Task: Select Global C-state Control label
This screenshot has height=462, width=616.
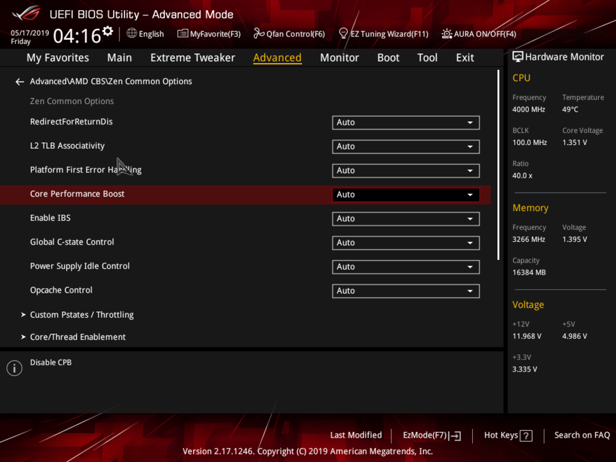Action: (72, 242)
